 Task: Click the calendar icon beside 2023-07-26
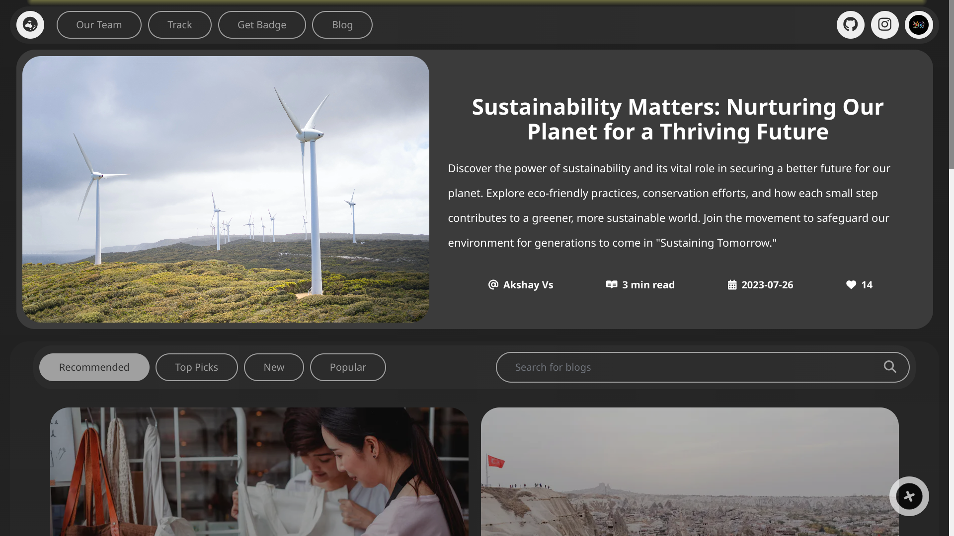pyautogui.click(x=732, y=285)
